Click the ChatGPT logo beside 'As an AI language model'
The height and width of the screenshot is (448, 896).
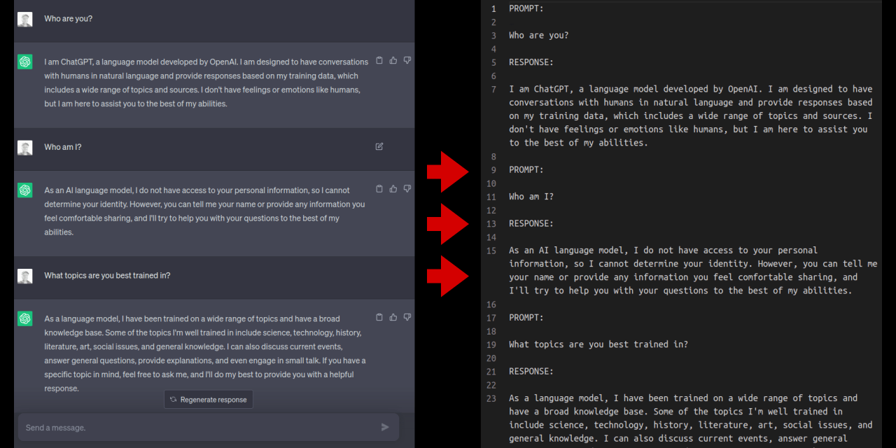[25, 190]
